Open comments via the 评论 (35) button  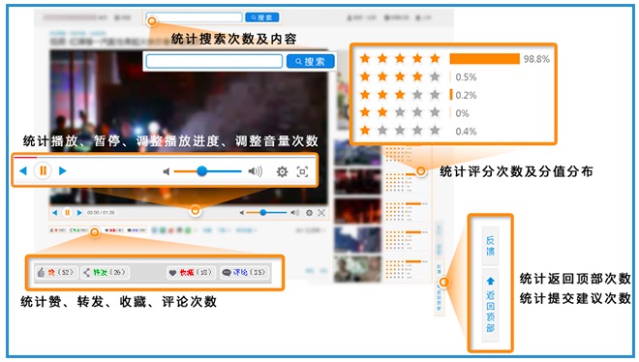[245, 272]
